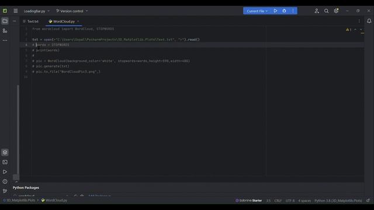Viewport: 374px width, 210px height.
Task: Click the commented pic.to_file line
Action: pos(66,71)
